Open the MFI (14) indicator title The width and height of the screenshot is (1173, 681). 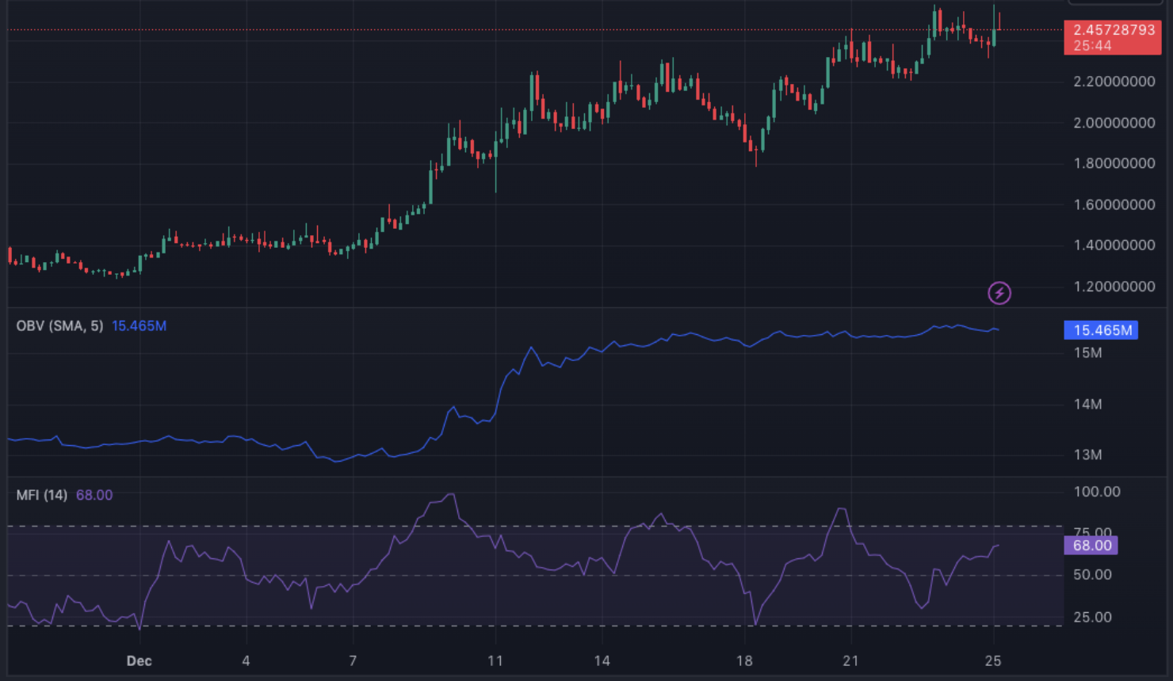tap(42, 496)
